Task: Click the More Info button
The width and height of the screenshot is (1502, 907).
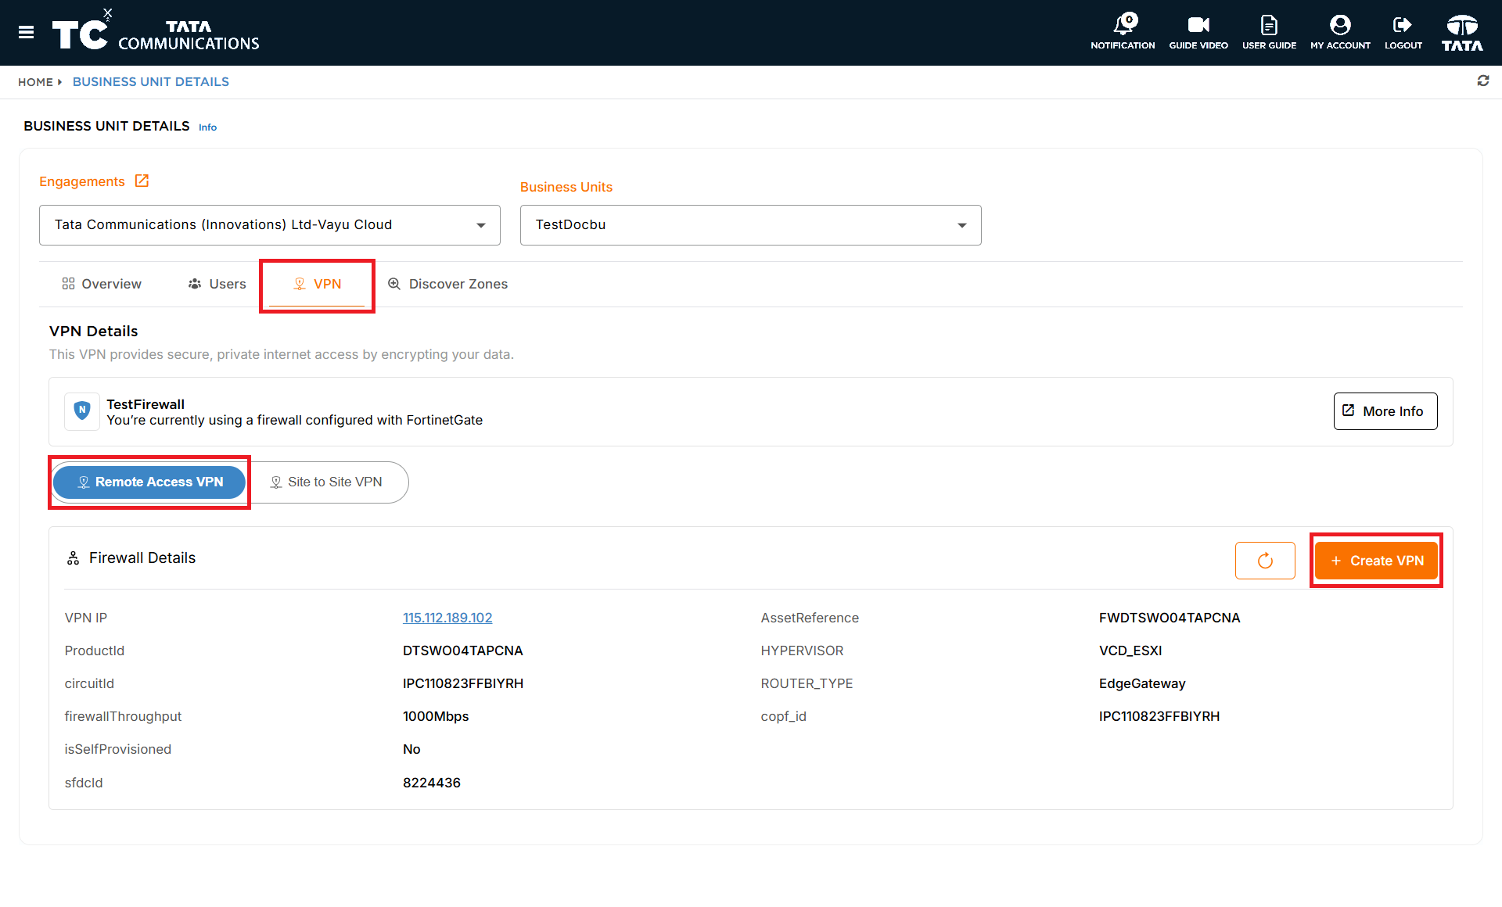Action: click(x=1385, y=411)
